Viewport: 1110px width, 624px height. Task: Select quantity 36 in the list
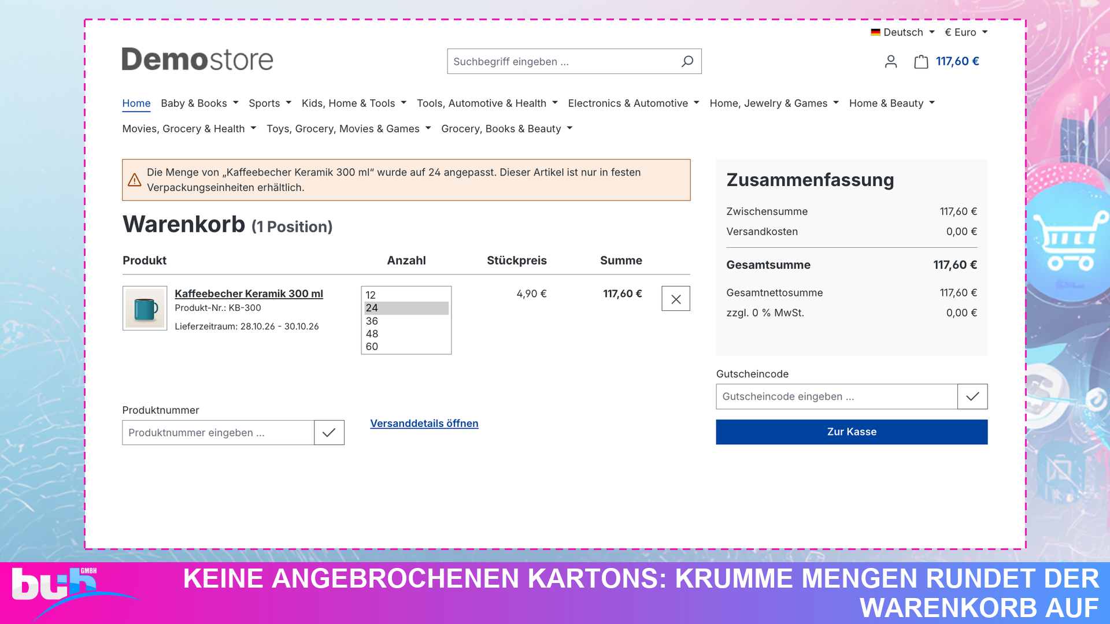(x=406, y=321)
